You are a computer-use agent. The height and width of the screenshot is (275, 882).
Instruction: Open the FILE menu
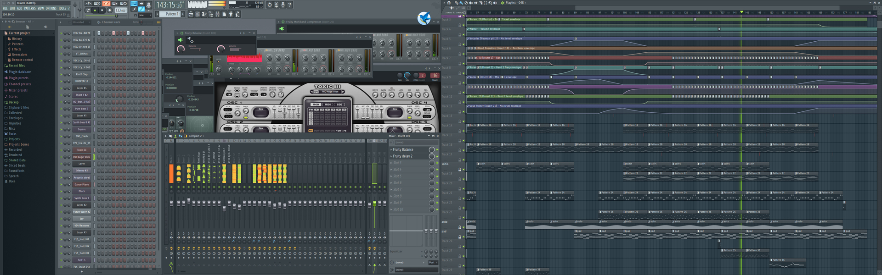click(x=5, y=8)
